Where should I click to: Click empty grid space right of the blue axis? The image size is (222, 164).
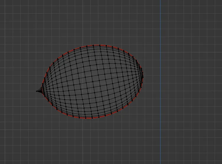[192, 82]
